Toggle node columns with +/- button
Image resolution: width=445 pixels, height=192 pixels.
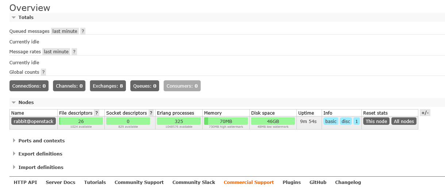click(x=425, y=113)
